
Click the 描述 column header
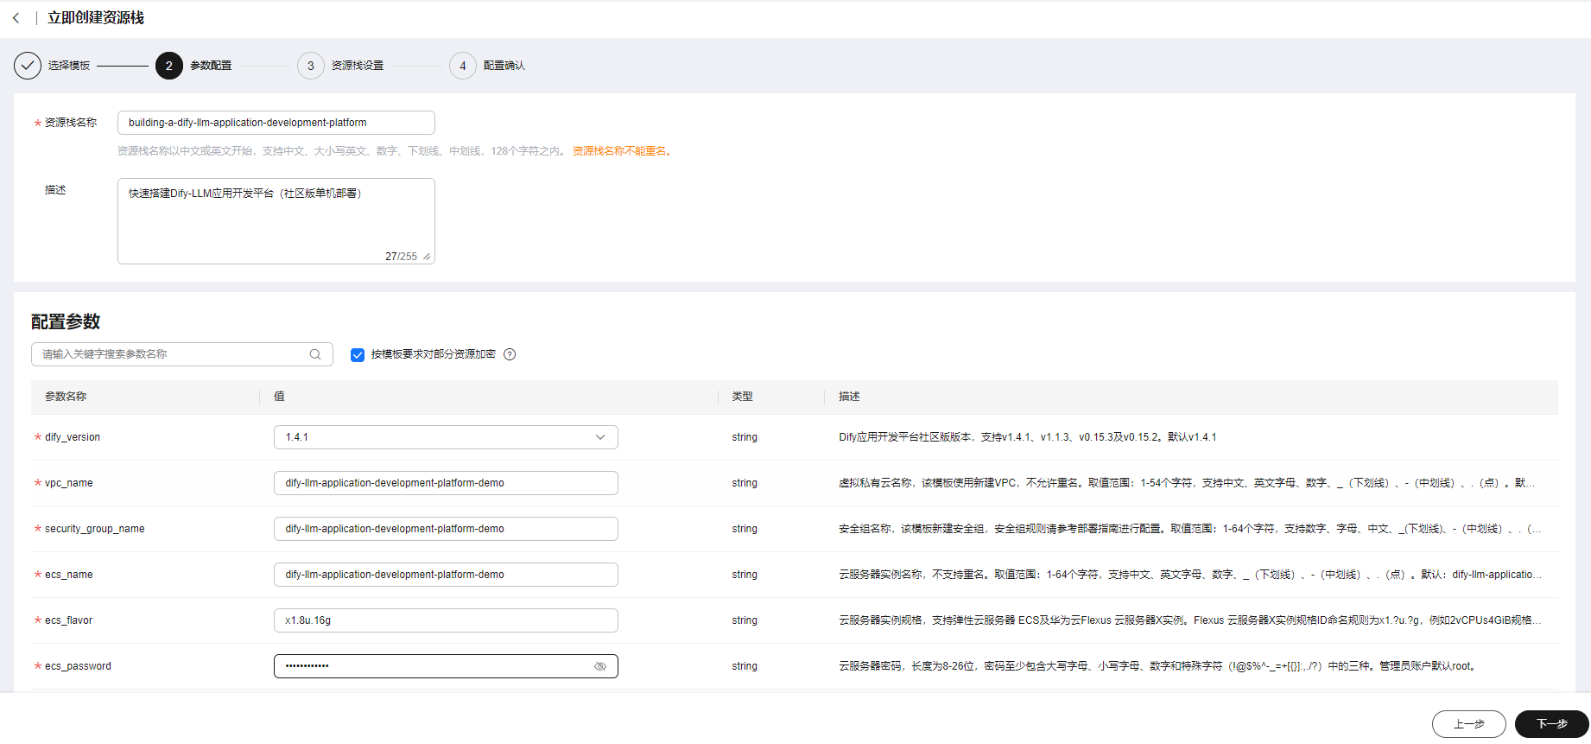pyautogui.click(x=849, y=397)
